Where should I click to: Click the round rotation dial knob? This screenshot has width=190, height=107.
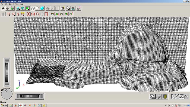(7, 94)
